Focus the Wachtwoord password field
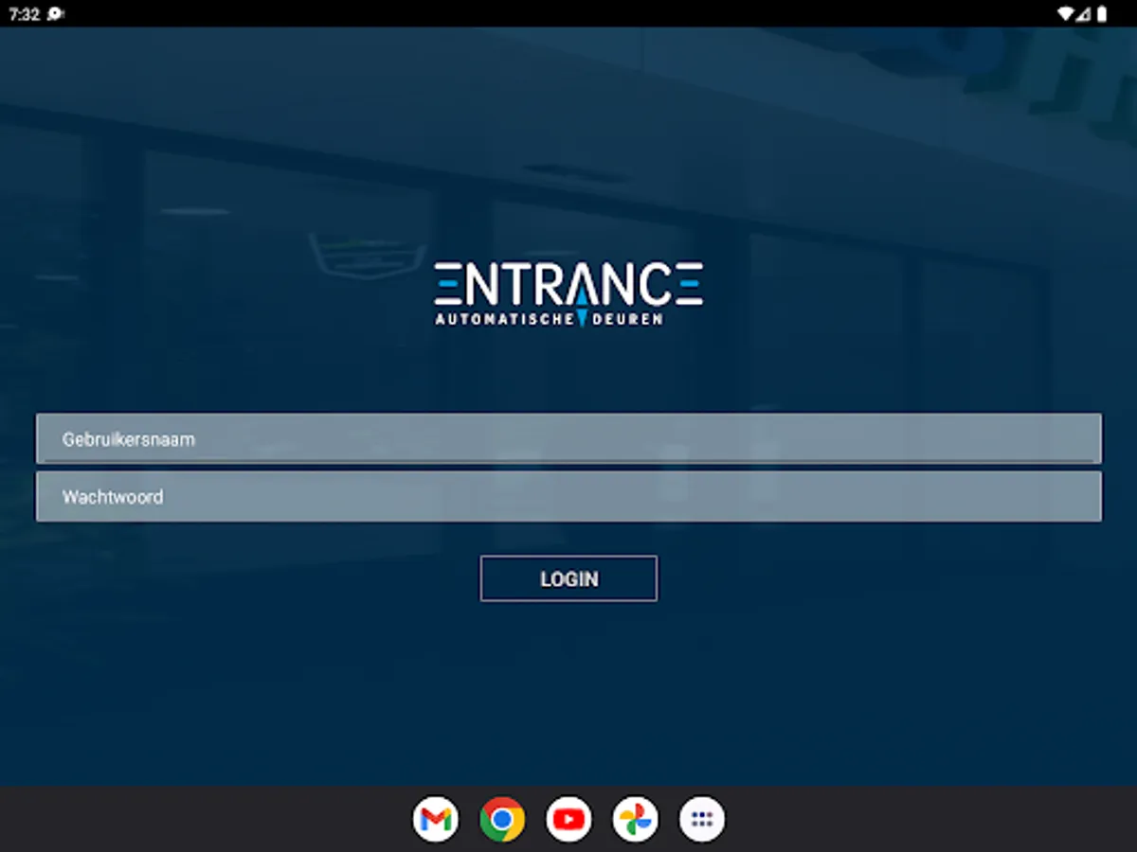The image size is (1137, 852). [x=568, y=496]
